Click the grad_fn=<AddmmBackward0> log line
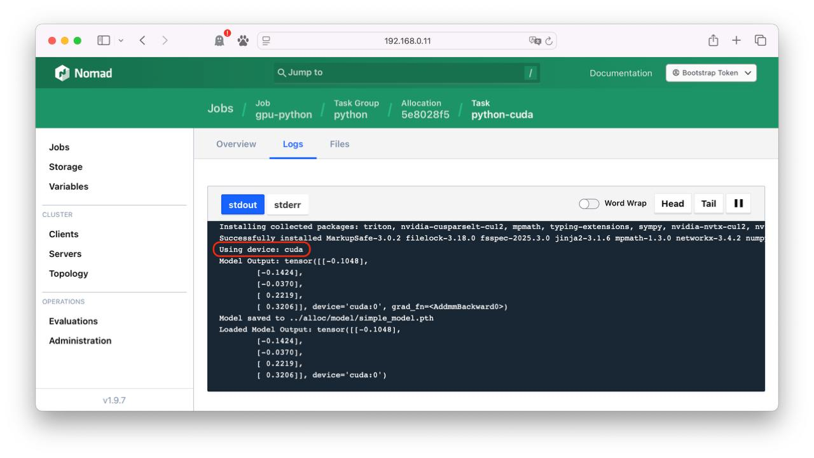Screen dimensions: 814x458 382,307
